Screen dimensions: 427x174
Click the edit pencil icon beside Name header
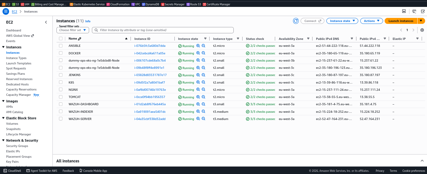point(80,39)
